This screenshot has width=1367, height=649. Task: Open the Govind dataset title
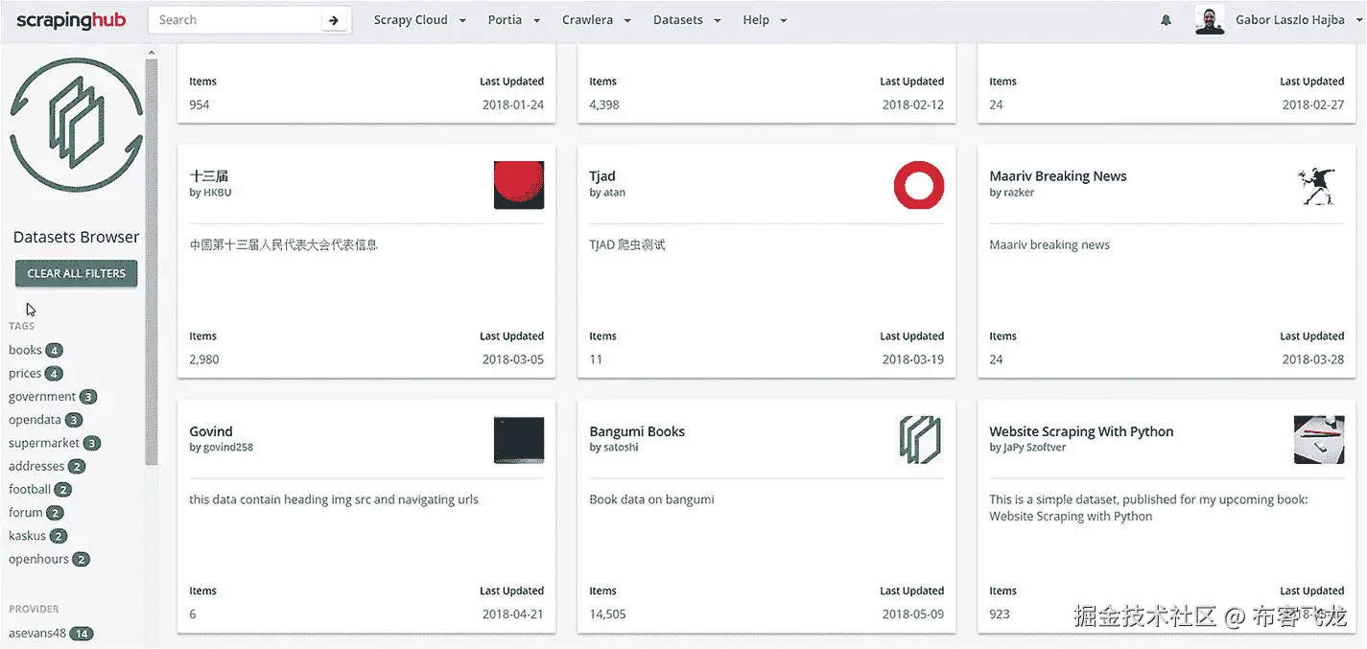(211, 431)
